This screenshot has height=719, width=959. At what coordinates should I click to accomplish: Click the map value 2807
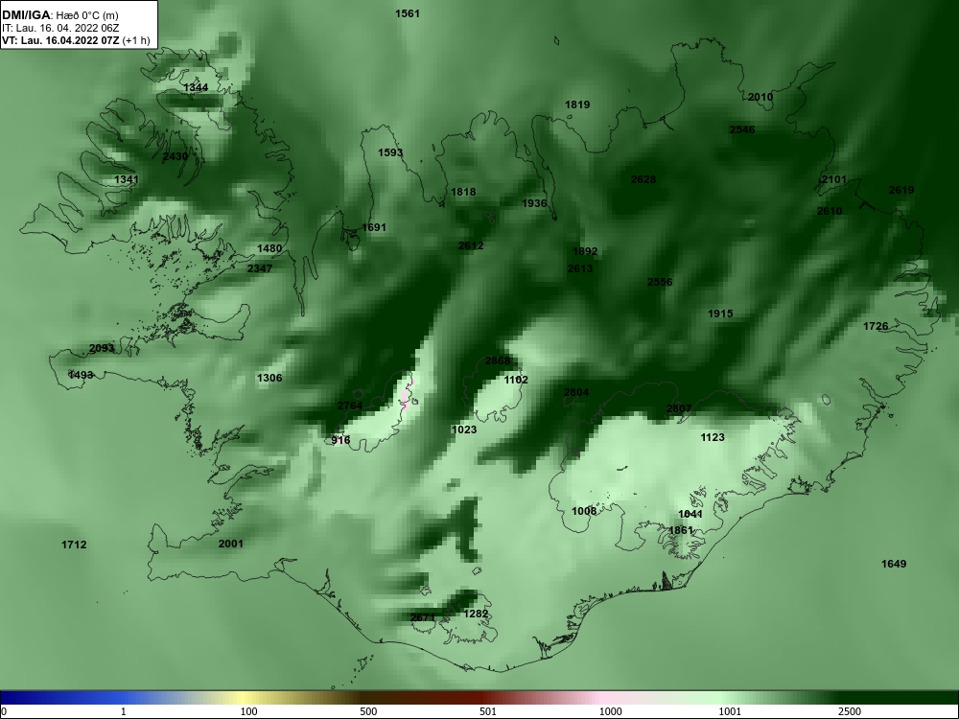pos(679,408)
